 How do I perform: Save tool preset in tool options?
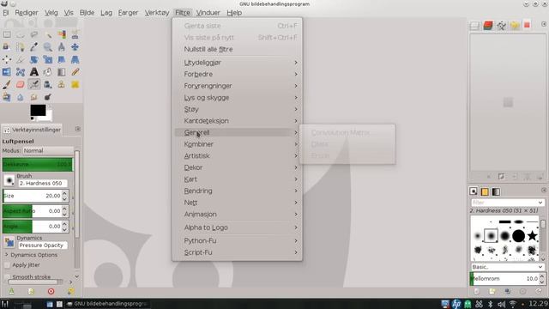click(11, 291)
